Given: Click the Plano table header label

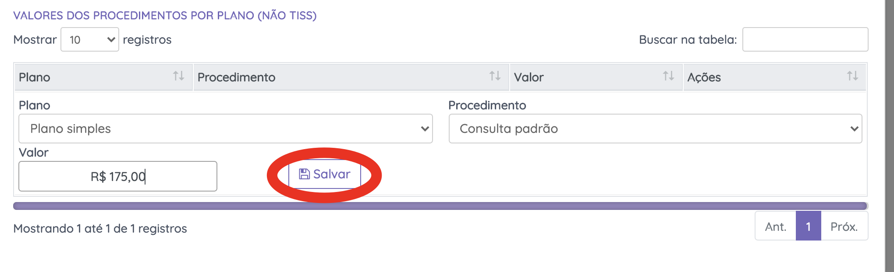Looking at the screenshot, I should (x=35, y=77).
